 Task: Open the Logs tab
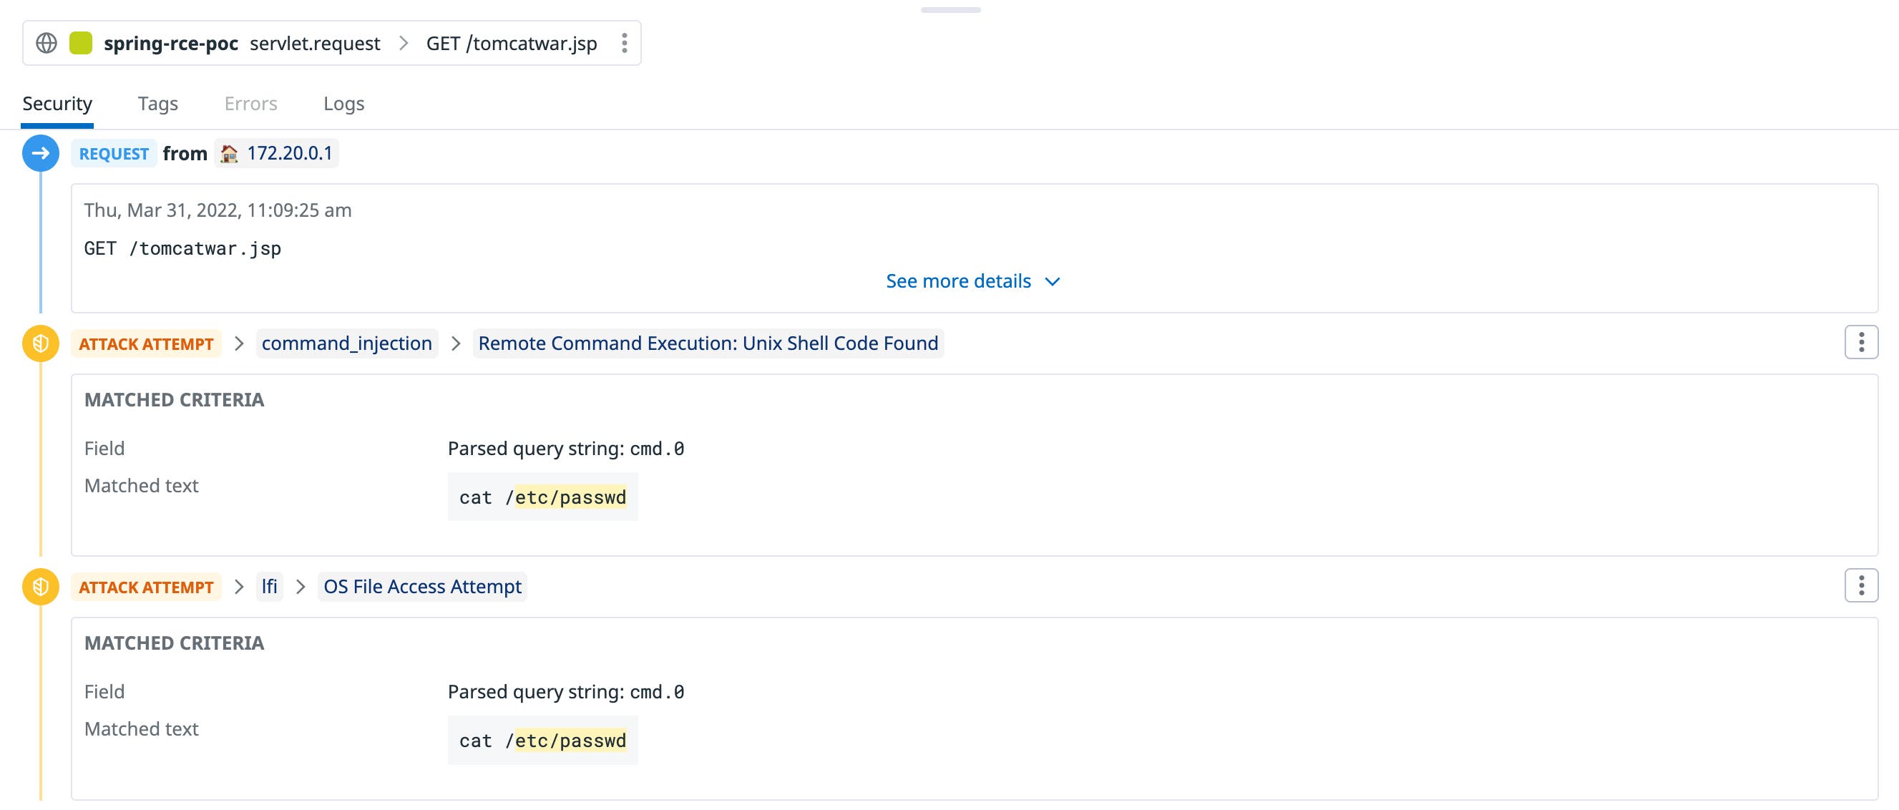(x=343, y=103)
